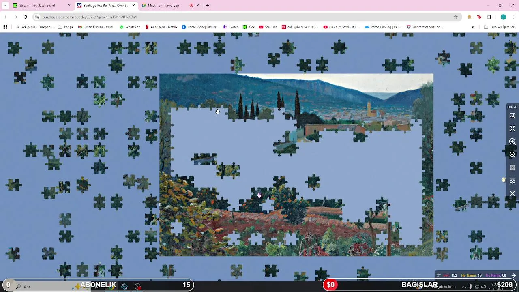Image resolution: width=519 pixels, height=292 pixels.
Task: Expand the tab search dropdown
Action: tap(5, 6)
